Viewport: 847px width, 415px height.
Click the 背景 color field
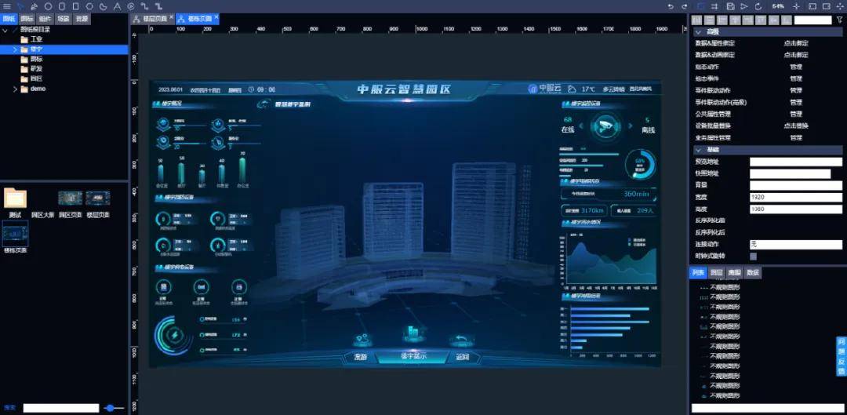tap(796, 185)
